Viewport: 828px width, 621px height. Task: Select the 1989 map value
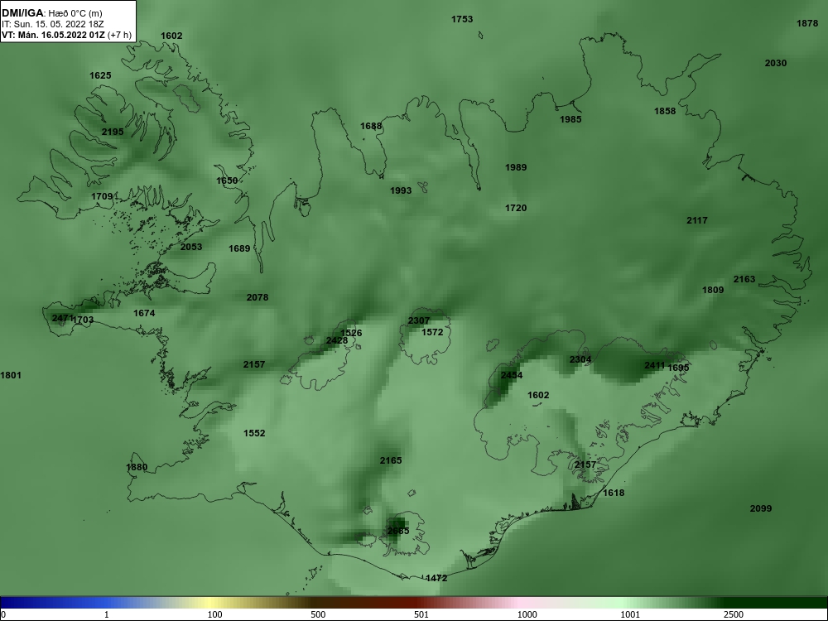tap(515, 167)
